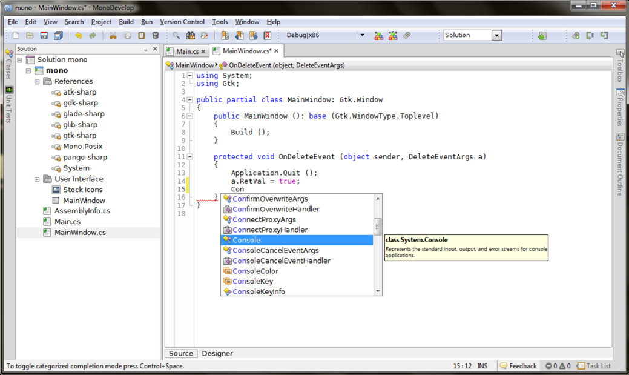This screenshot has height=375, width=629.
Task: Click the Find magnifier icon
Action: click(x=176, y=35)
